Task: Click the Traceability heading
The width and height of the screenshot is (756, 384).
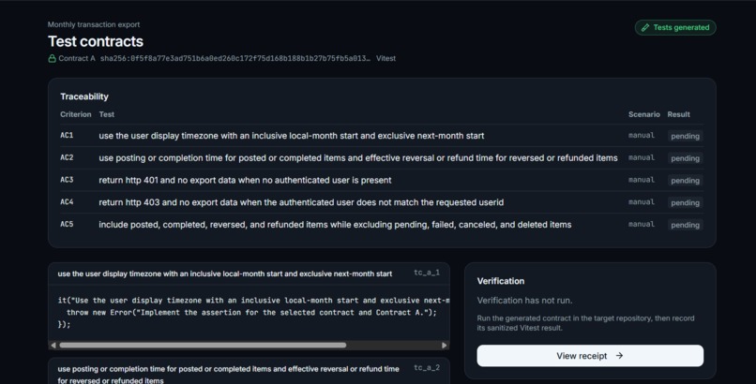Action: 84,96
